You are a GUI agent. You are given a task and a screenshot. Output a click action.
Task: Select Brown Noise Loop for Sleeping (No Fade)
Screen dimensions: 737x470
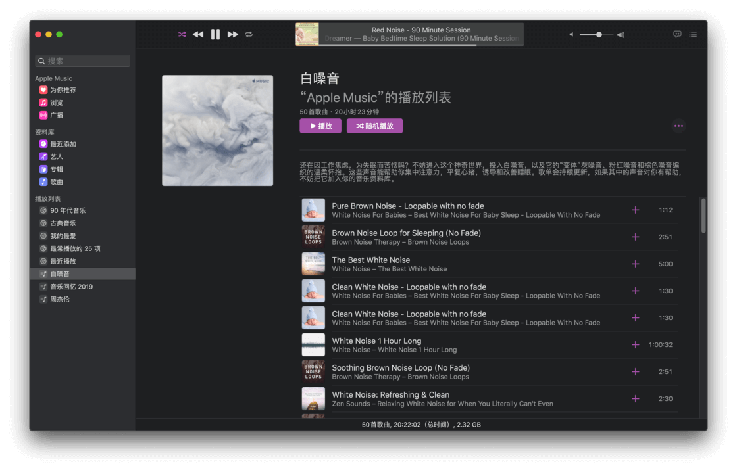407,233
